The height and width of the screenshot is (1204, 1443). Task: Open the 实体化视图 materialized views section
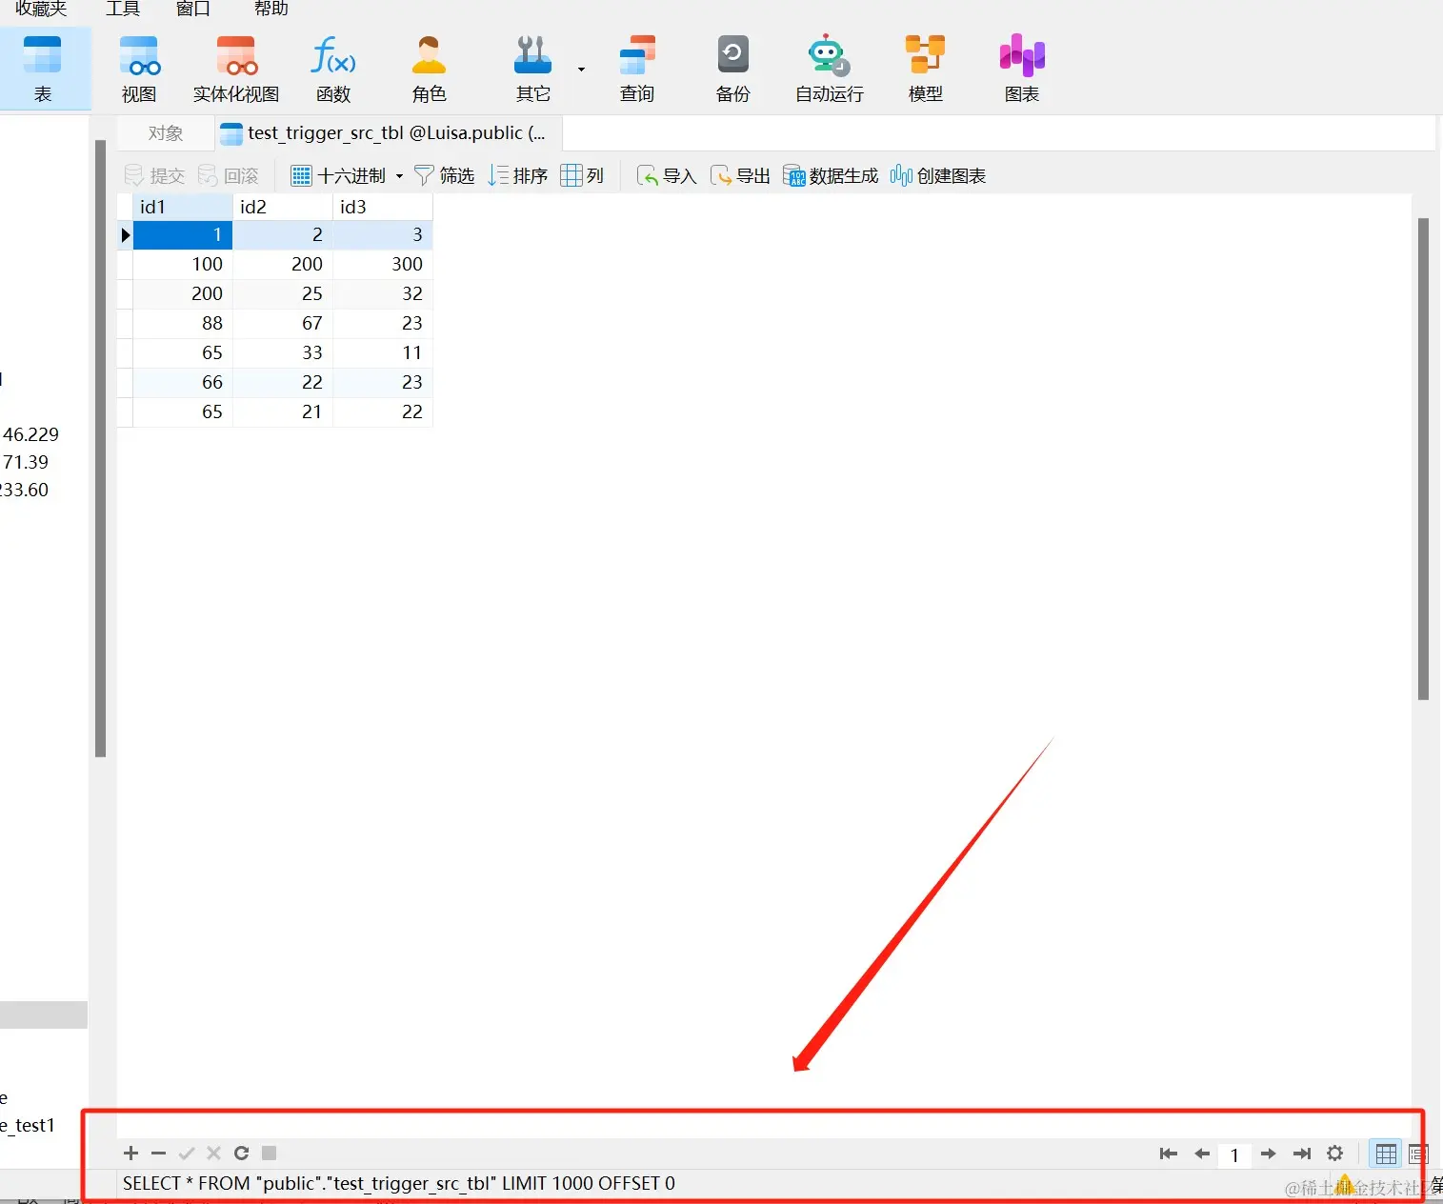tap(236, 69)
